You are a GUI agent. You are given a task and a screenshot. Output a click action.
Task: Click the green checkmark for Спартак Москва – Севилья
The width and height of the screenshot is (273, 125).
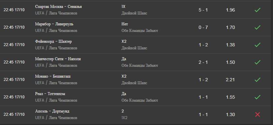tap(257, 10)
